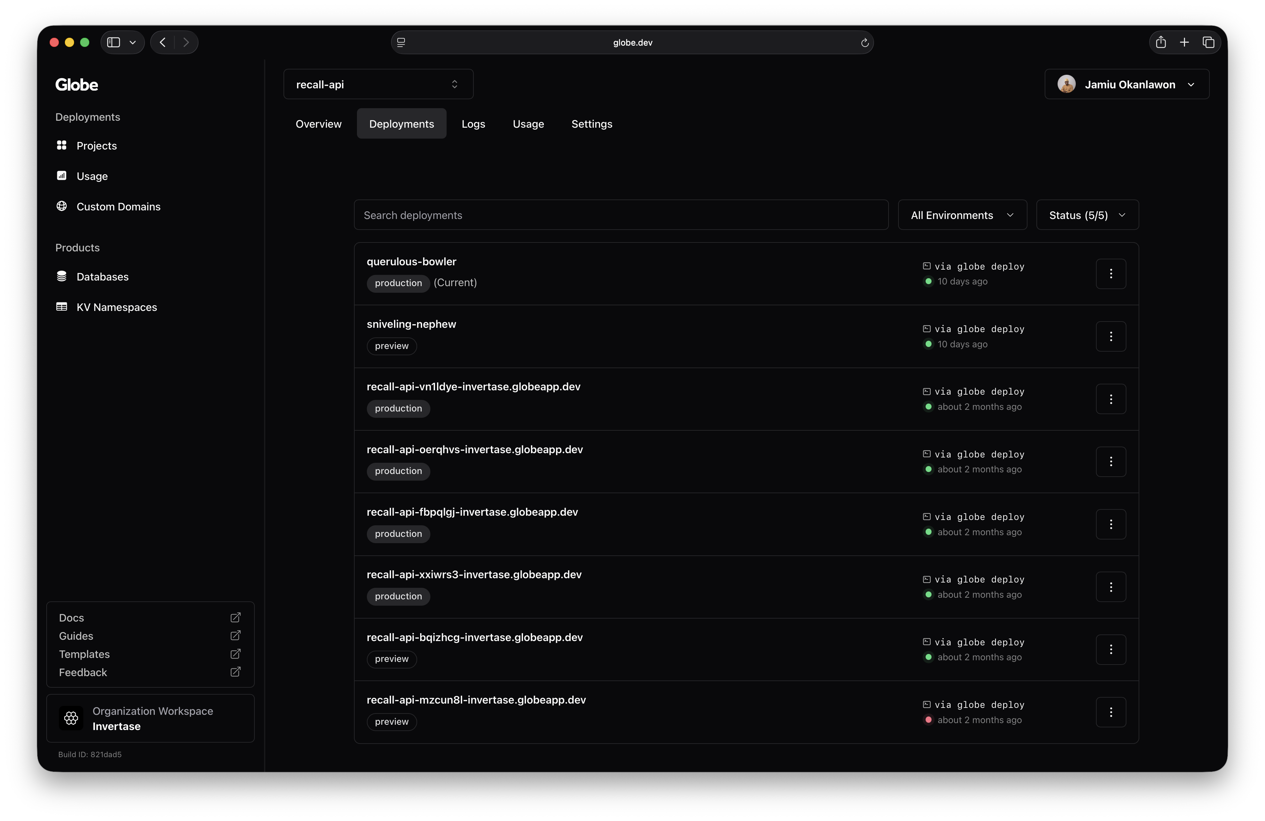Viewport: 1265px width, 821px height.
Task: Open Docs external link
Action: pos(235,618)
